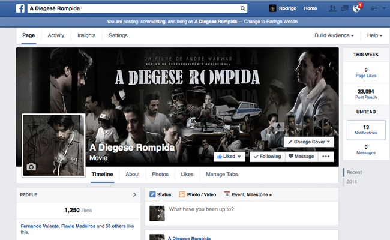
Task: Click Fernando Valente name link
Action: click(x=40, y=226)
